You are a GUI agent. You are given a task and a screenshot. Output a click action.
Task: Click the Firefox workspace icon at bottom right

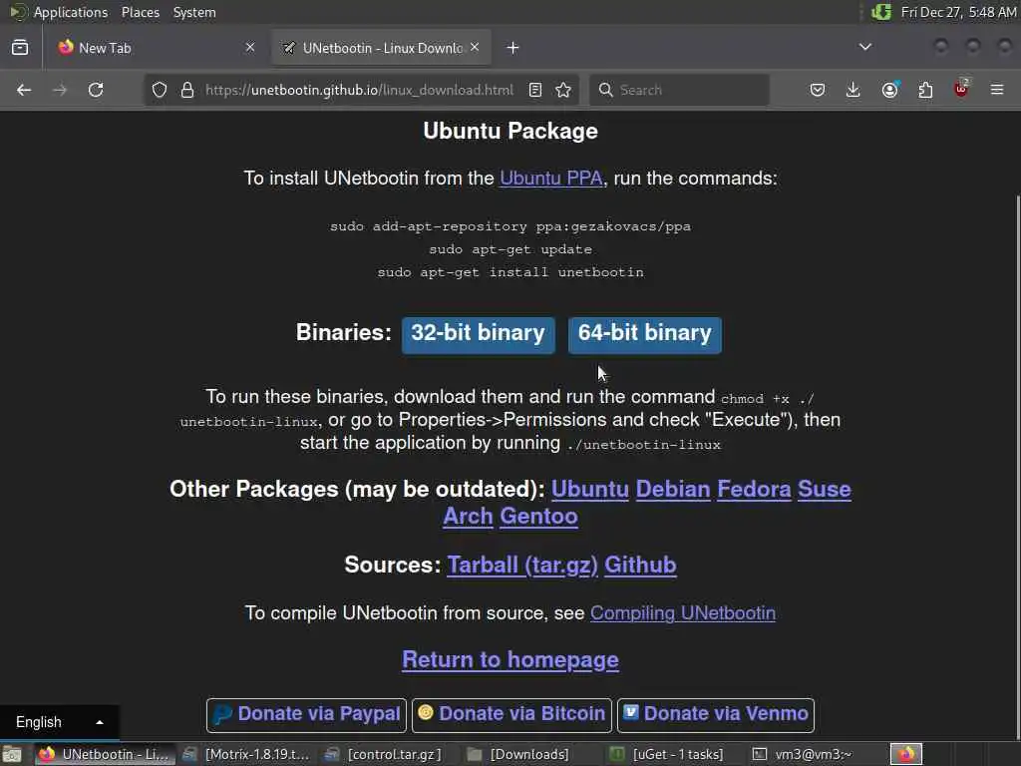(906, 754)
